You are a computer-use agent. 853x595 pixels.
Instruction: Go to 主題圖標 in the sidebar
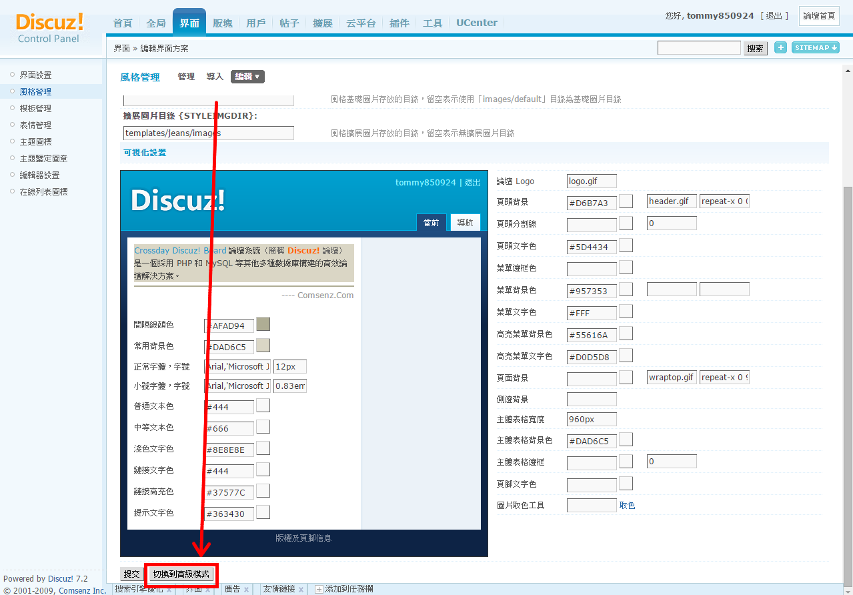[x=35, y=142]
